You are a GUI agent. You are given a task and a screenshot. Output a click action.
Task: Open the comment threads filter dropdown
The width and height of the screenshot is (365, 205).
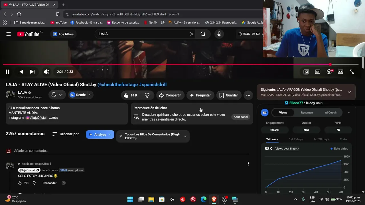click(153, 136)
